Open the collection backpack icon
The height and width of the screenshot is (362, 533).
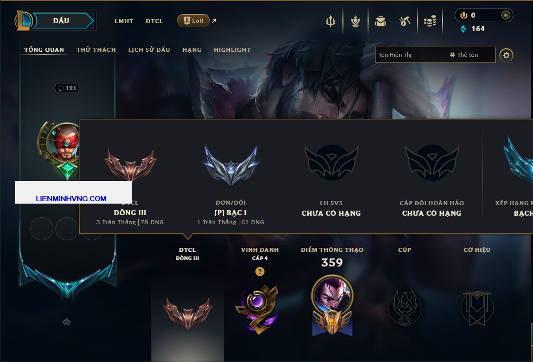click(x=380, y=22)
